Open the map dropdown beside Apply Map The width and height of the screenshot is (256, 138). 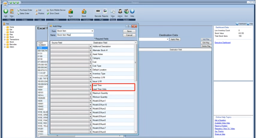168,40
